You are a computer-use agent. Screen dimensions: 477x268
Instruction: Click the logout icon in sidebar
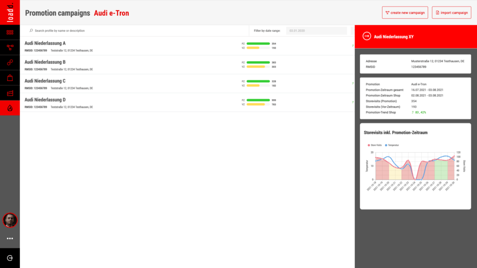tap(10, 258)
